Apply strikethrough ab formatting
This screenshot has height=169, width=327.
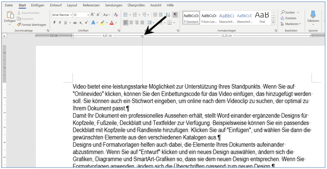pos(75,23)
